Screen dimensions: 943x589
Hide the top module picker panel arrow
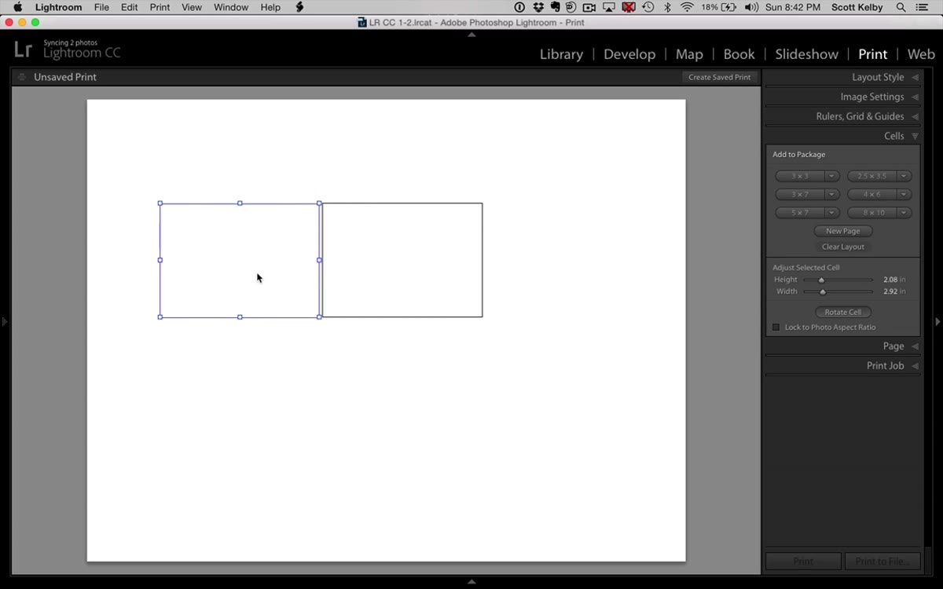tap(472, 35)
